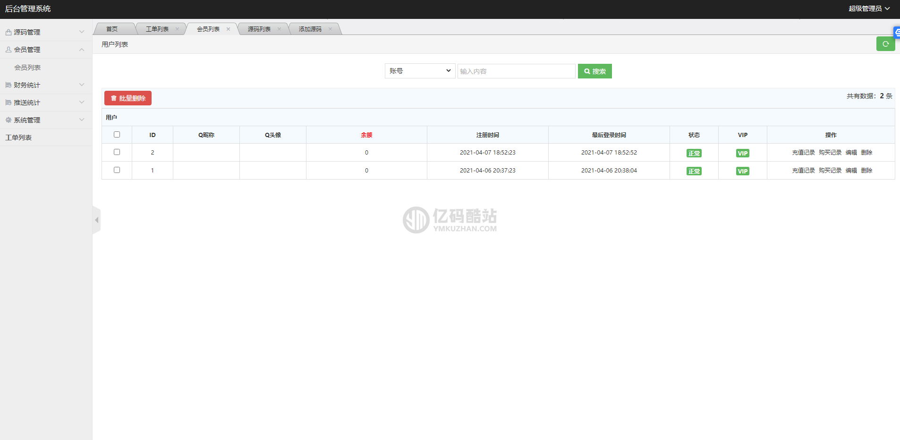Close the 源码列表 tab
This screenshot has height=440, width=900.
(x=279, y=29)
